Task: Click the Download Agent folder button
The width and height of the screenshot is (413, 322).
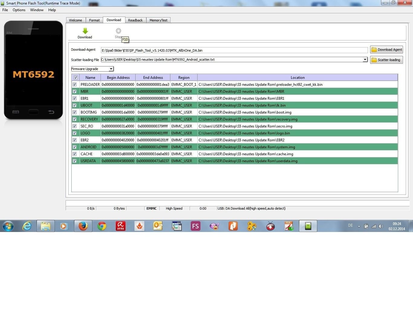Action: [x=386, y=50]
